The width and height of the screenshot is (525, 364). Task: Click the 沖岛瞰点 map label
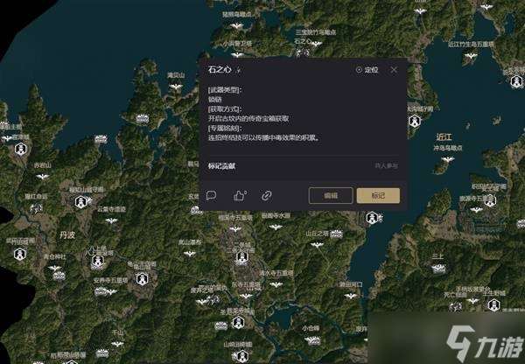448,148
